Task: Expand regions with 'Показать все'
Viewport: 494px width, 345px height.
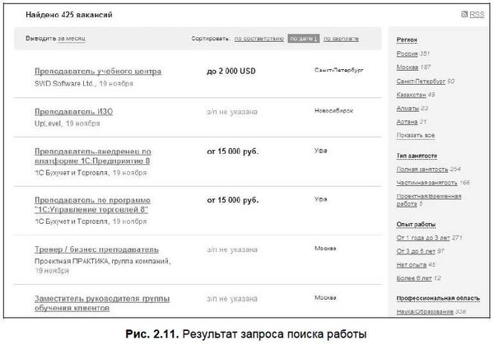Action: (x=416, y=136)
